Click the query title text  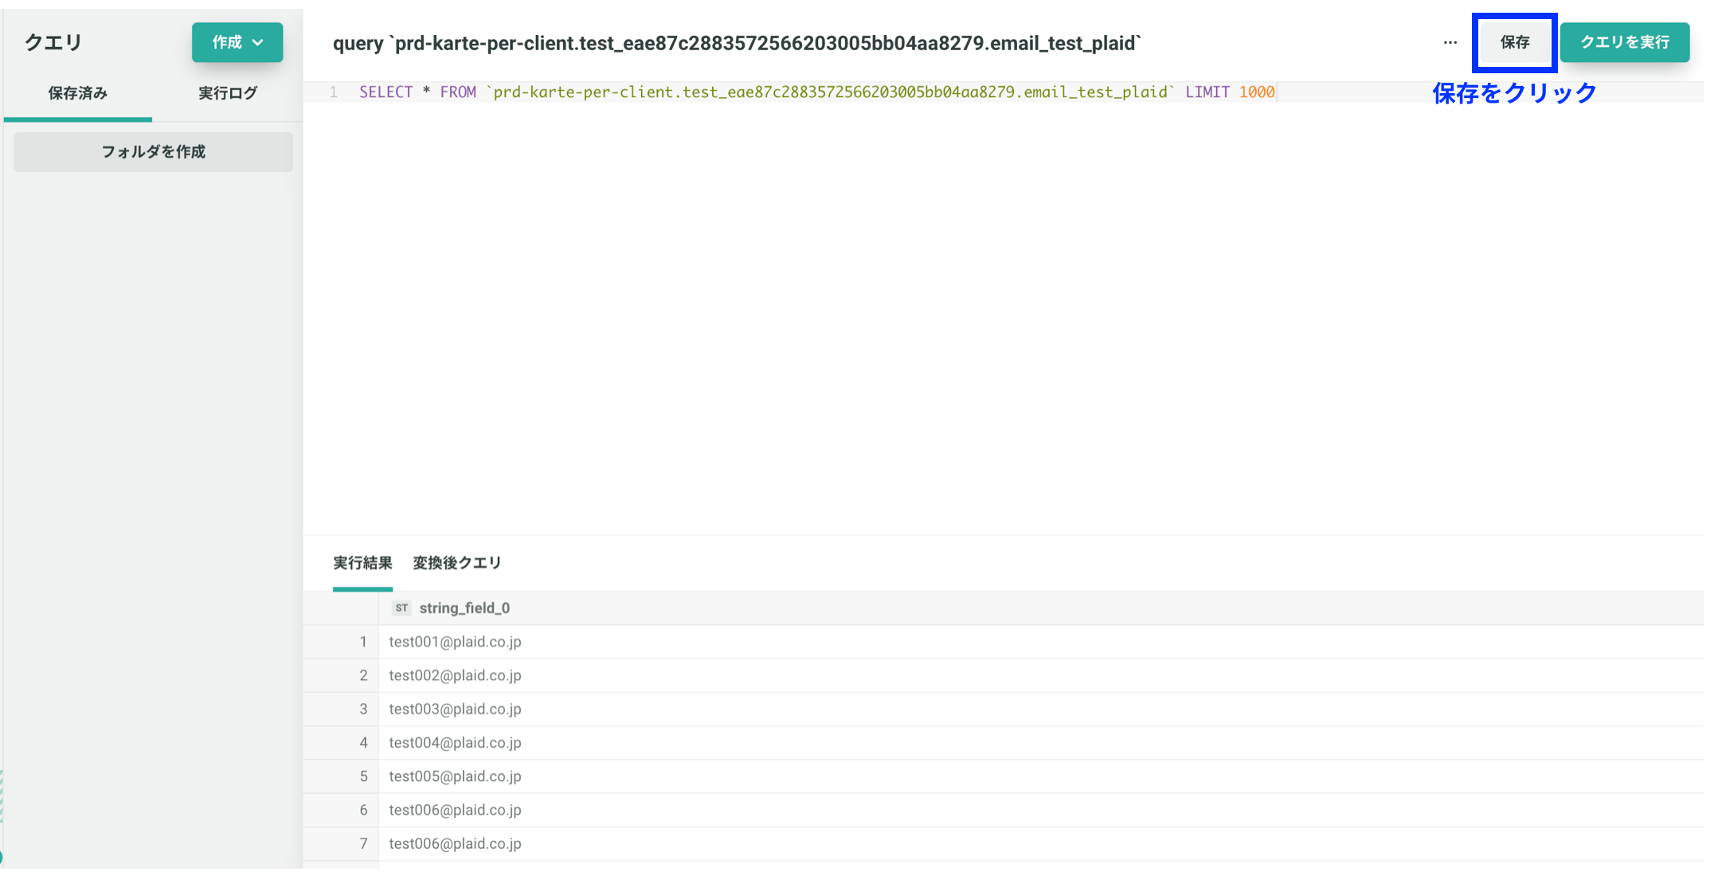737,43
